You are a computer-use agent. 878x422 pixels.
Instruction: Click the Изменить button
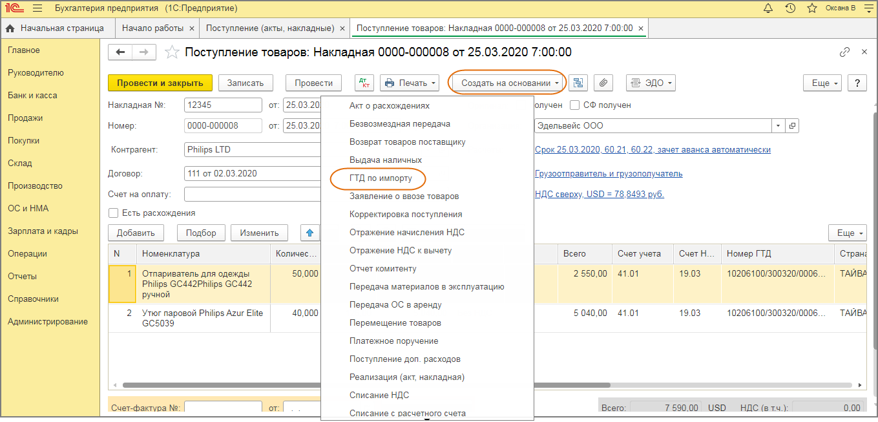(259, 233)
